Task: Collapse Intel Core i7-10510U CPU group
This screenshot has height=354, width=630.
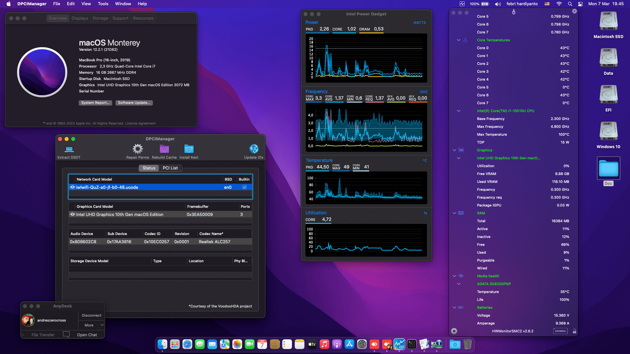Action: [x=459, y=111]
